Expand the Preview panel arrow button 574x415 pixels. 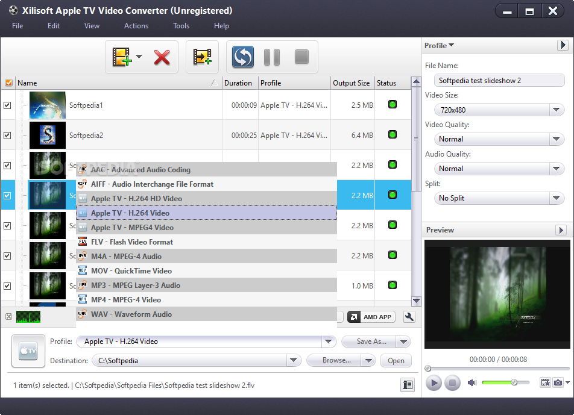tap(561, 230)
